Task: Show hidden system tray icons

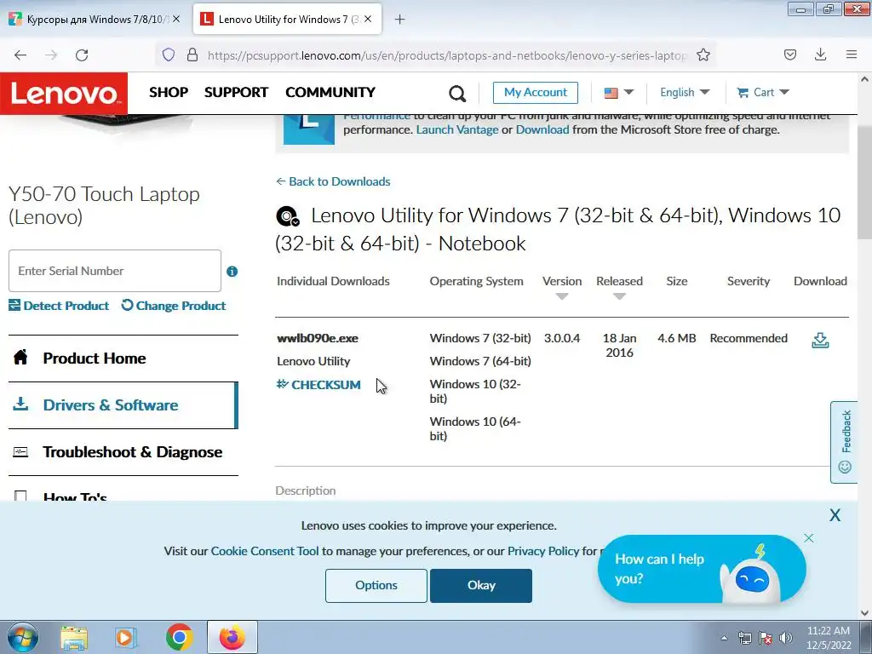Action: [x=724, y=638]
